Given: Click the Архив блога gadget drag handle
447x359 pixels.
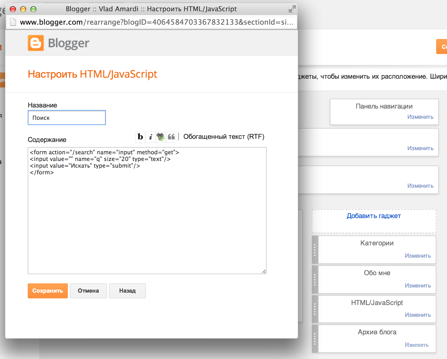Looking at the screenshot, I should click(x=315, y=339).
